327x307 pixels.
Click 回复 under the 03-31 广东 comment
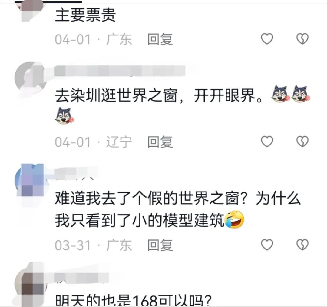[160, 245]
